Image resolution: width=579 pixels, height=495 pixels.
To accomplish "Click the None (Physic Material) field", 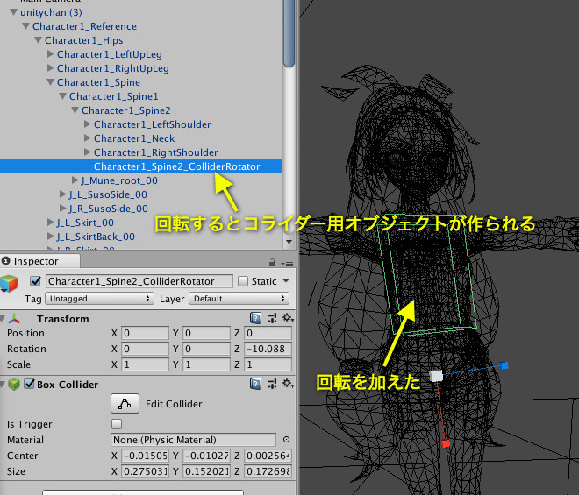I will click(193, 440).
